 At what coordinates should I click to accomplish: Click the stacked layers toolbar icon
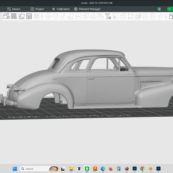click(x=138, y=16)
